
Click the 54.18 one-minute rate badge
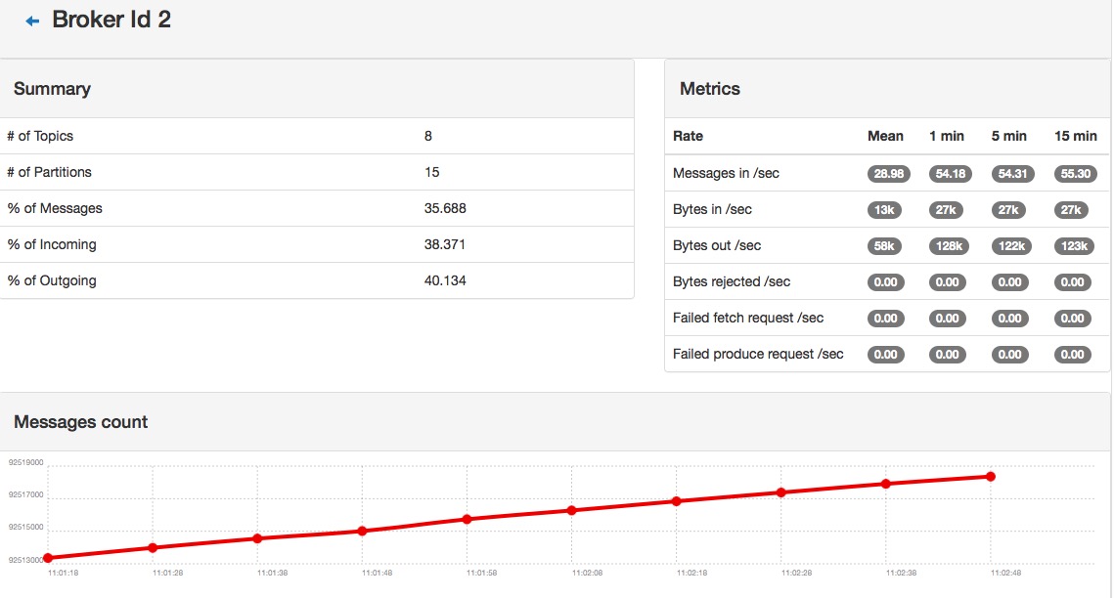click(948, 174)
